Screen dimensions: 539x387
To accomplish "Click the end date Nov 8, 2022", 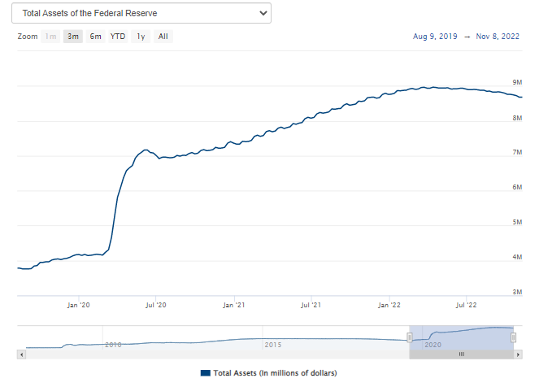I will (498, 37).
